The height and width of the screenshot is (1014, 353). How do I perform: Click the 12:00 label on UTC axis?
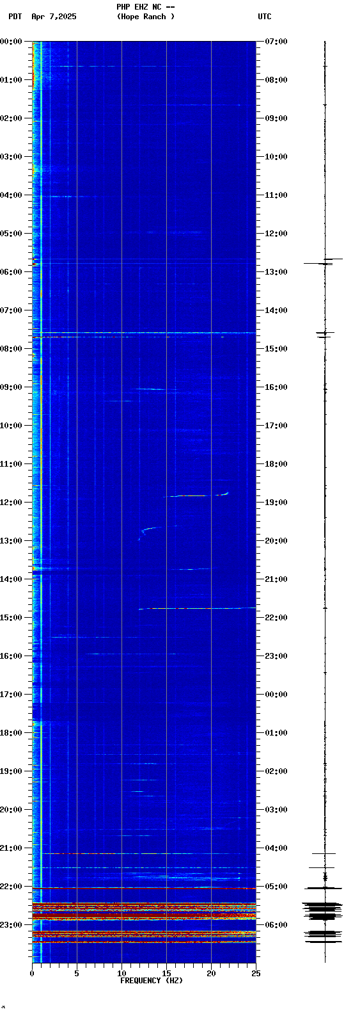pyautogui.click(x=276, y=234)
